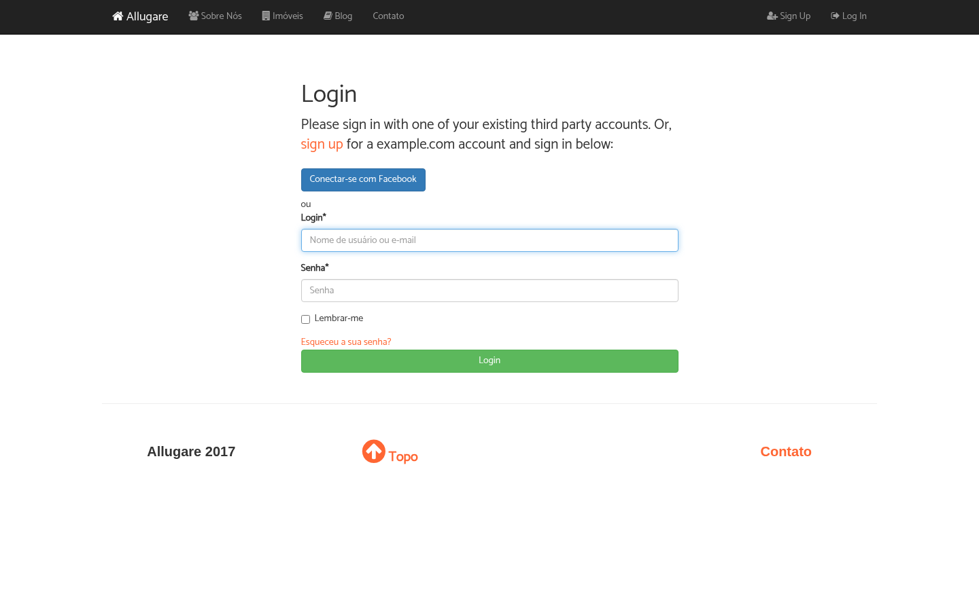Click the Login* field label

click(313, 218)
